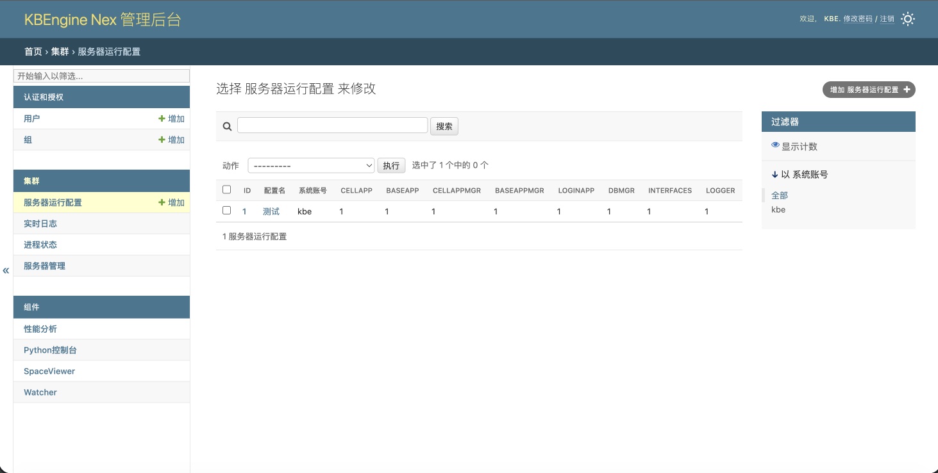
Task: Open Python控制台 in the sidebar
Action: coord(50,350)
